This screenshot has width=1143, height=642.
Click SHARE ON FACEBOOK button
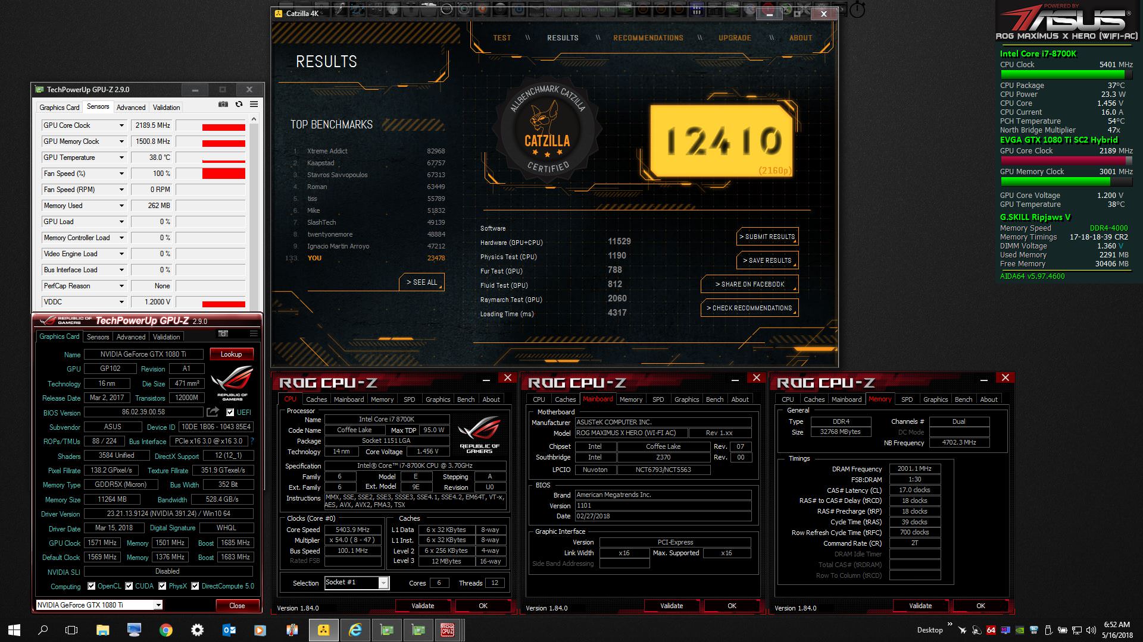(x=750, y=284)
